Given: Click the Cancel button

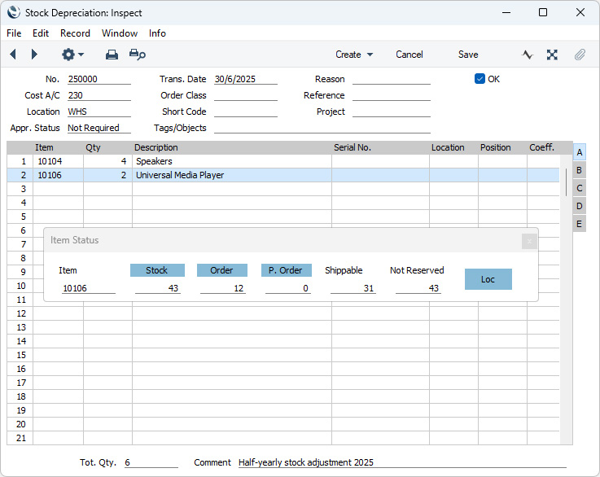Looking at the screenshot, I should pyautogui.click(x=409, y=55).
